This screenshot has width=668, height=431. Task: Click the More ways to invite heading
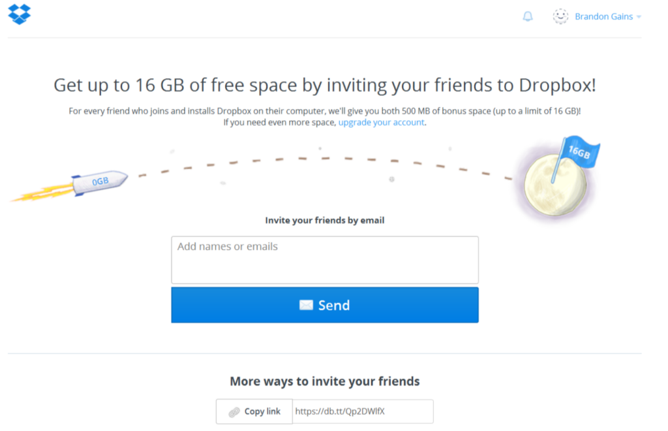[325, 381]
